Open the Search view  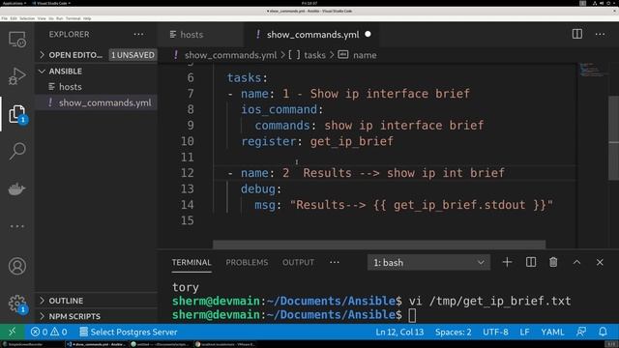(17, 151)
